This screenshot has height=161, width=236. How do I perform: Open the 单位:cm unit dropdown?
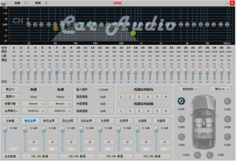(220, 89)
